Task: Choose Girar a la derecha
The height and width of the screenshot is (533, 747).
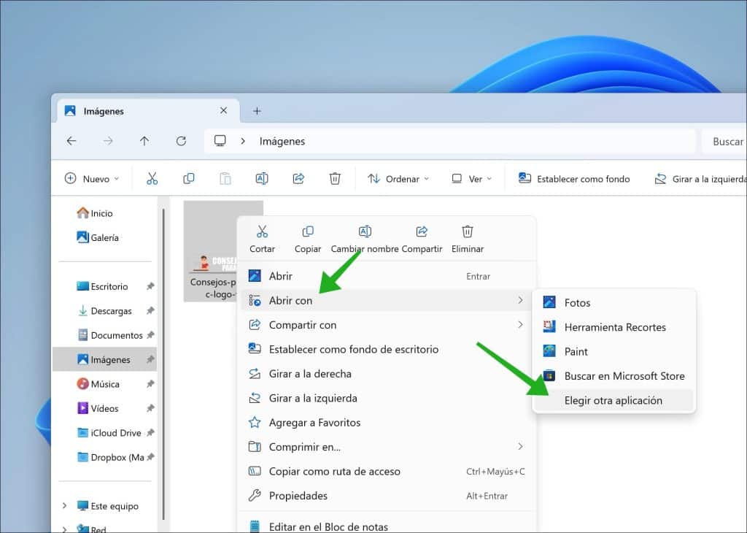Action: 387,374
